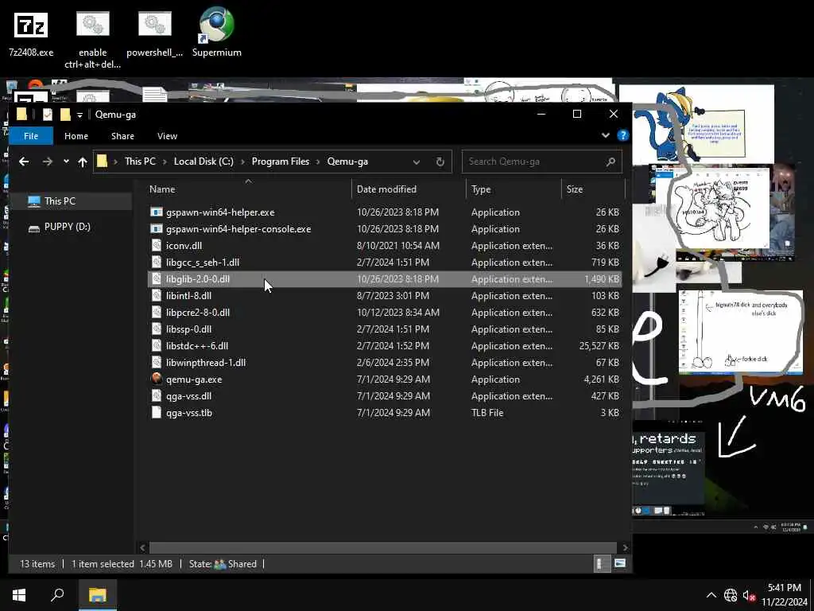Click Local Disk (C:) in address path
Image resolution: width=814 pixels, height=611 pixels.
(x=203, y=162)
